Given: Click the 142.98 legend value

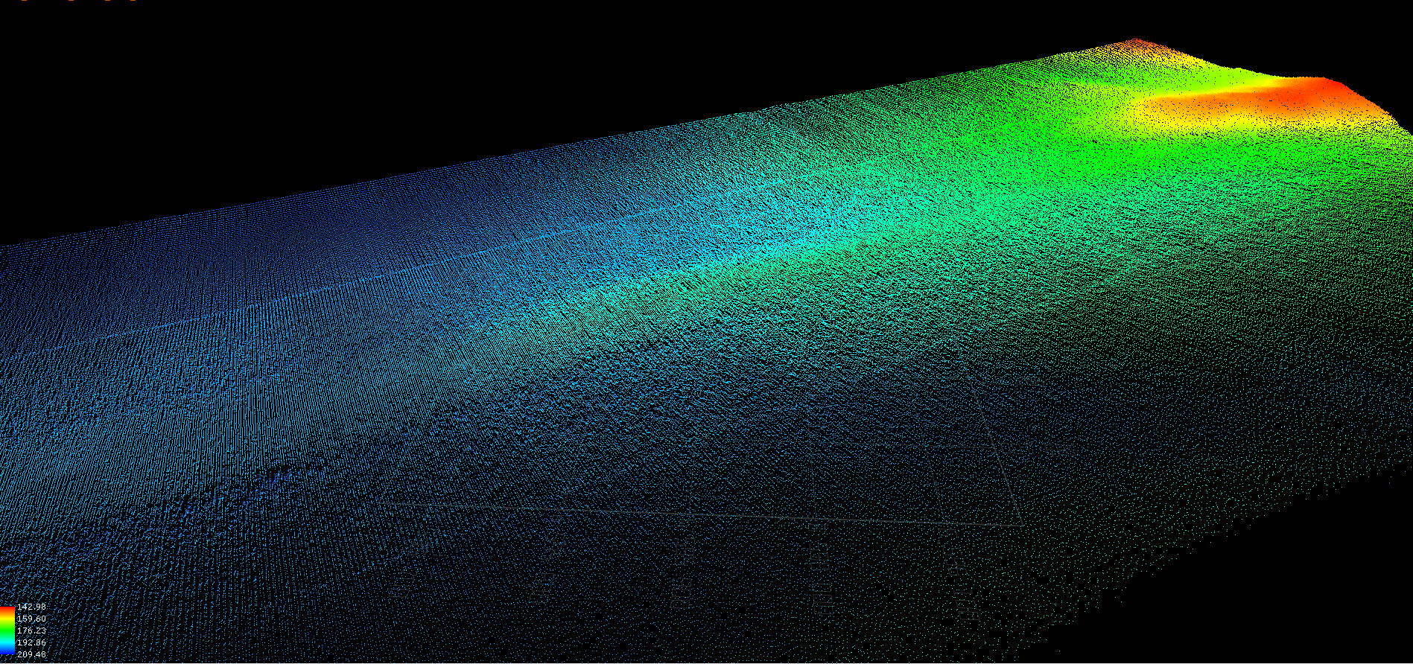Looking at the screenshot, I should pos(31,607).
